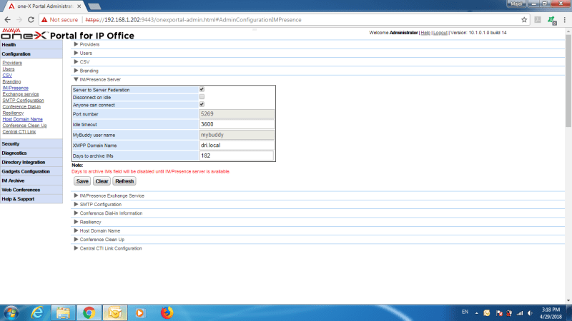Open File Explorer from taskbar
572x321 pixels.
(63, 312)
